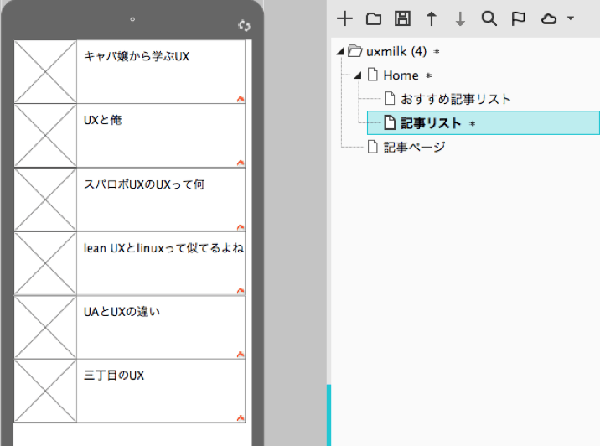Click the キャバ嬢から学ぶUX article title

(137, 56)
